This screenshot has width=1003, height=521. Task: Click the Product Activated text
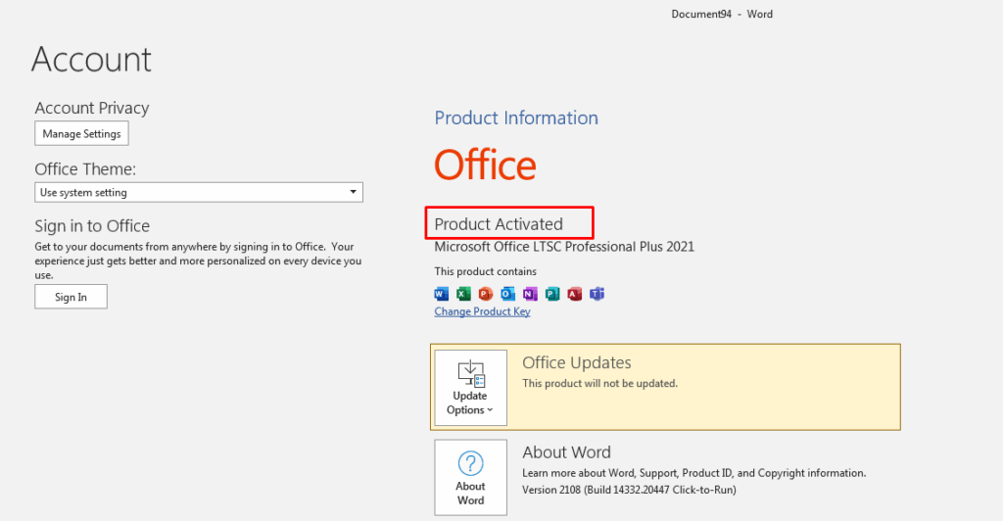pos(499,224)
